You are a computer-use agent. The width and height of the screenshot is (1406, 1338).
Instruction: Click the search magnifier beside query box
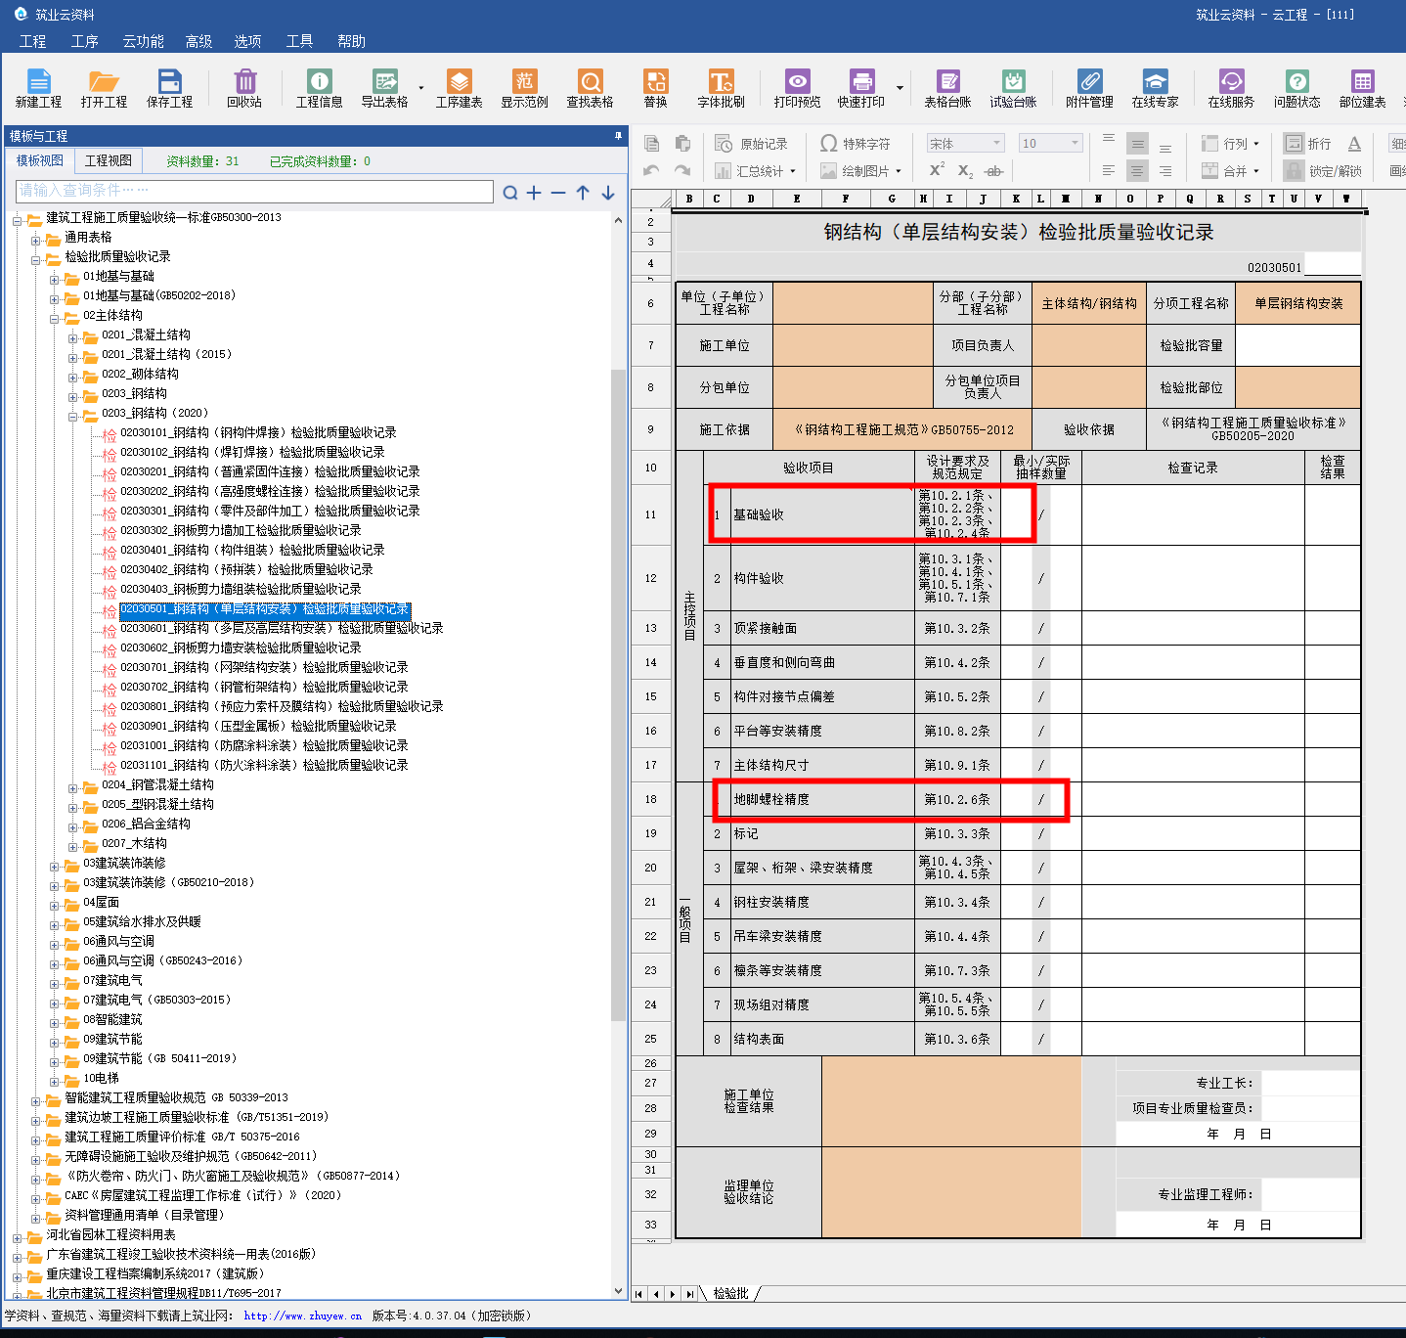tap(509, 193)
